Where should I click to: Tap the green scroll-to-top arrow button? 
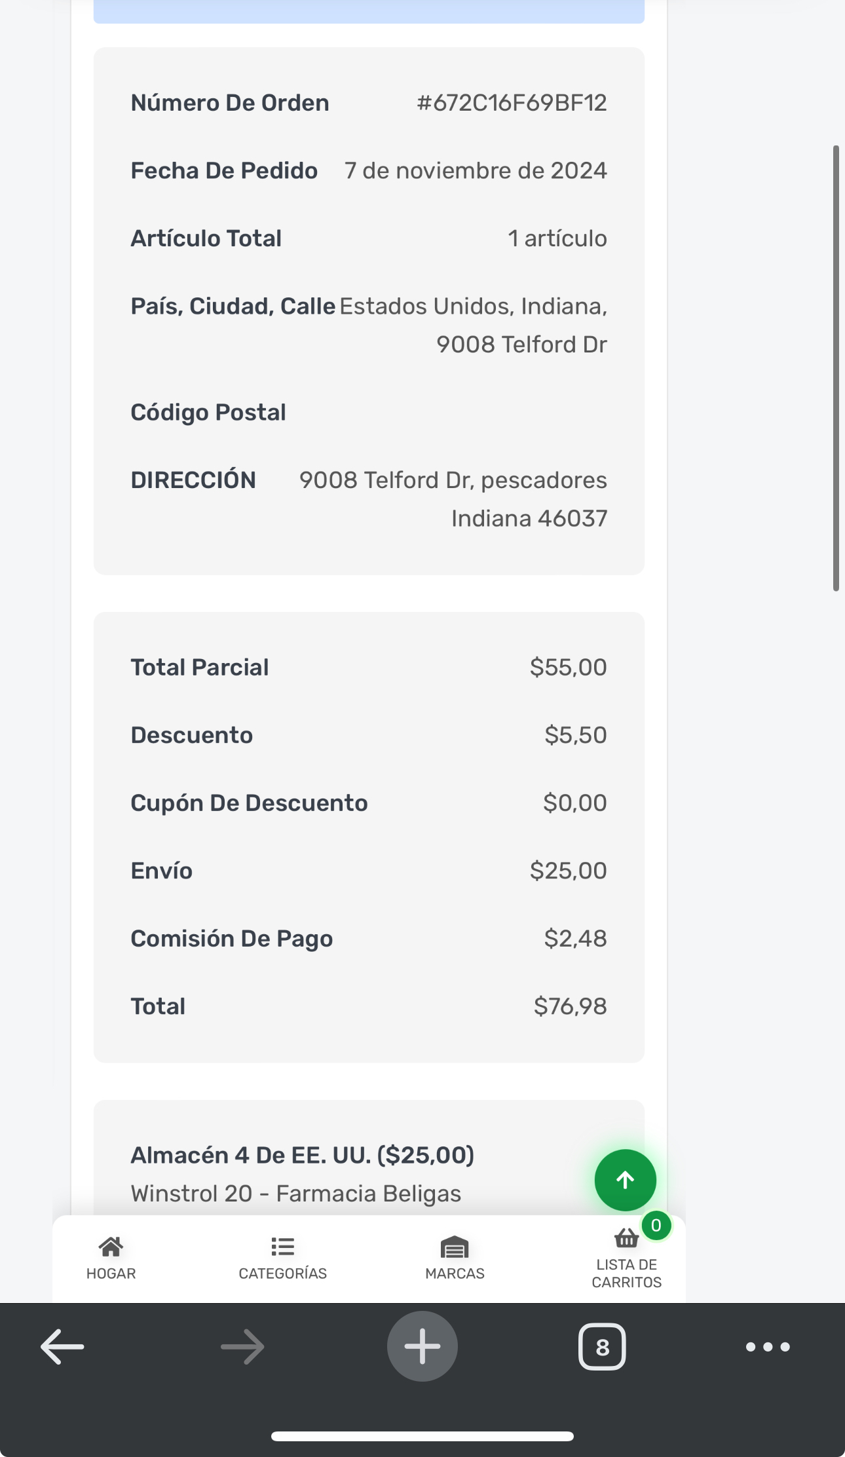625,1180
